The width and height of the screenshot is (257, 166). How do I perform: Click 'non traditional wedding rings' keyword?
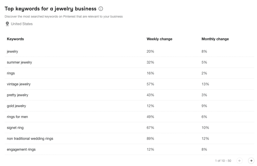click(30, 138)
